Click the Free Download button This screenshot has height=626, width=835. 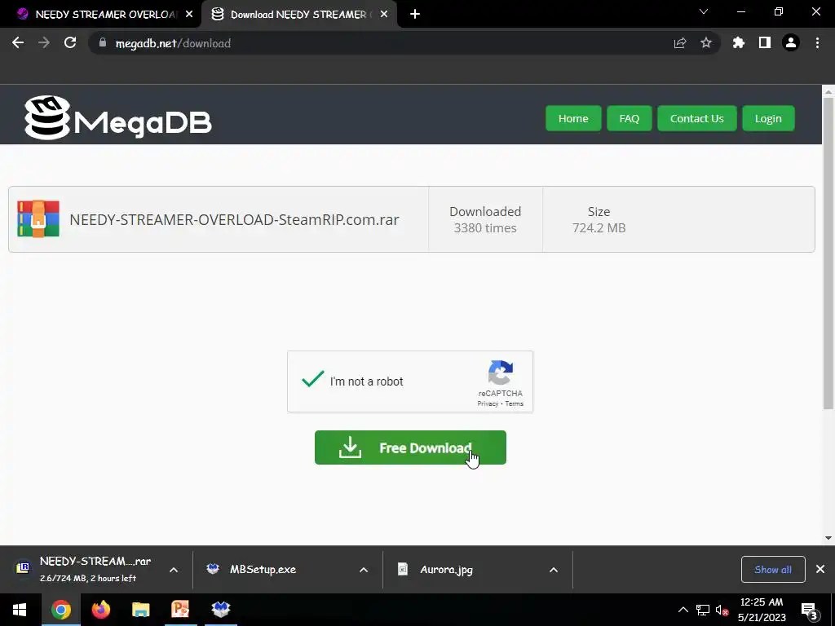tap(410, 447)
